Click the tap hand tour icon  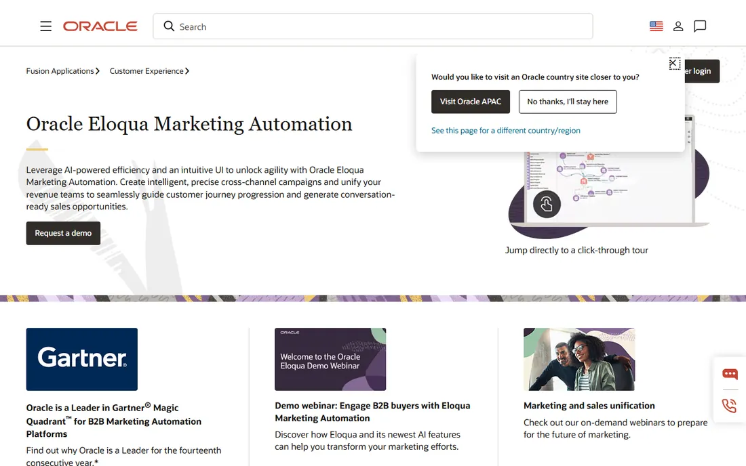point(547,205)
